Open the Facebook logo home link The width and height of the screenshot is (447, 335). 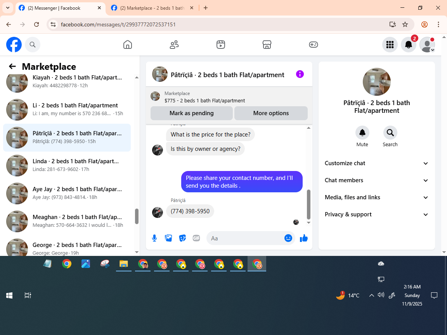[14, 45]
